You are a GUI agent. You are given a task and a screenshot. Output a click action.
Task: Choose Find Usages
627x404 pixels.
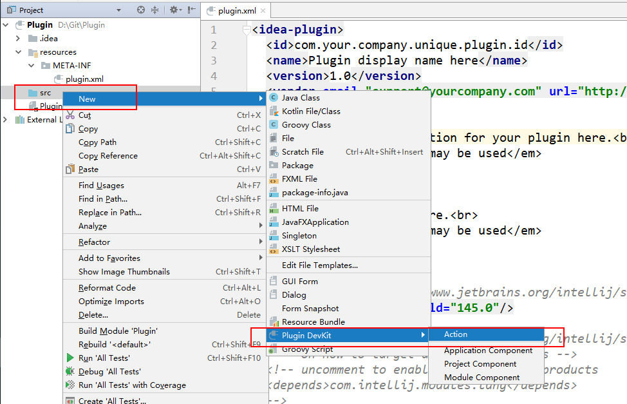(164, 186)
